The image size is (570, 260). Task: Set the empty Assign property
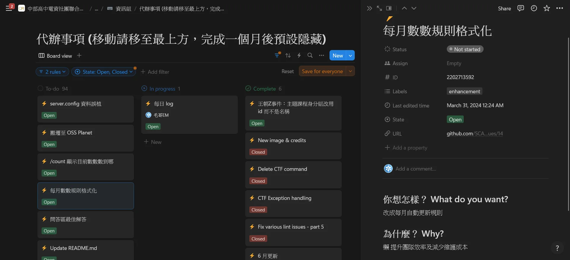[454, 63]
